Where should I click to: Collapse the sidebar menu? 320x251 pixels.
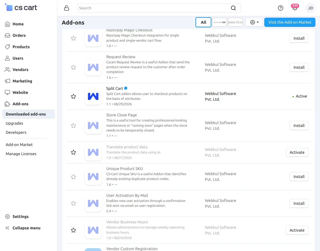(26, 228)
